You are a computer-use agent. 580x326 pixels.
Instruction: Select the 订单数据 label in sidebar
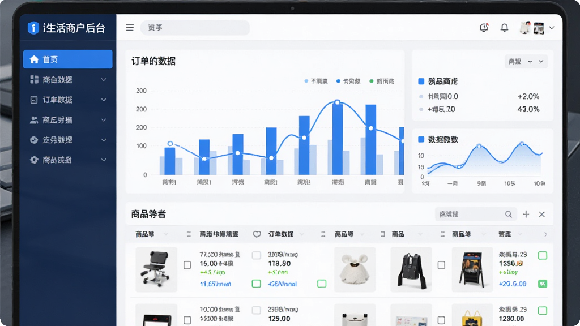[57, 100]
